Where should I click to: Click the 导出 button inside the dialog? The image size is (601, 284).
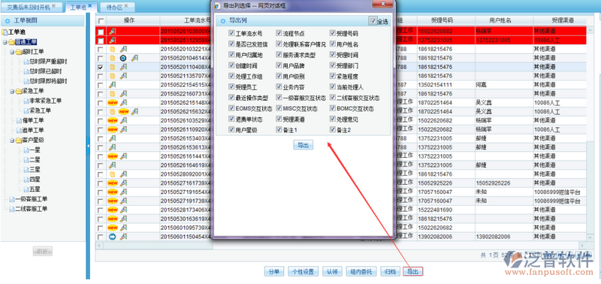click(x=304, y=145)
